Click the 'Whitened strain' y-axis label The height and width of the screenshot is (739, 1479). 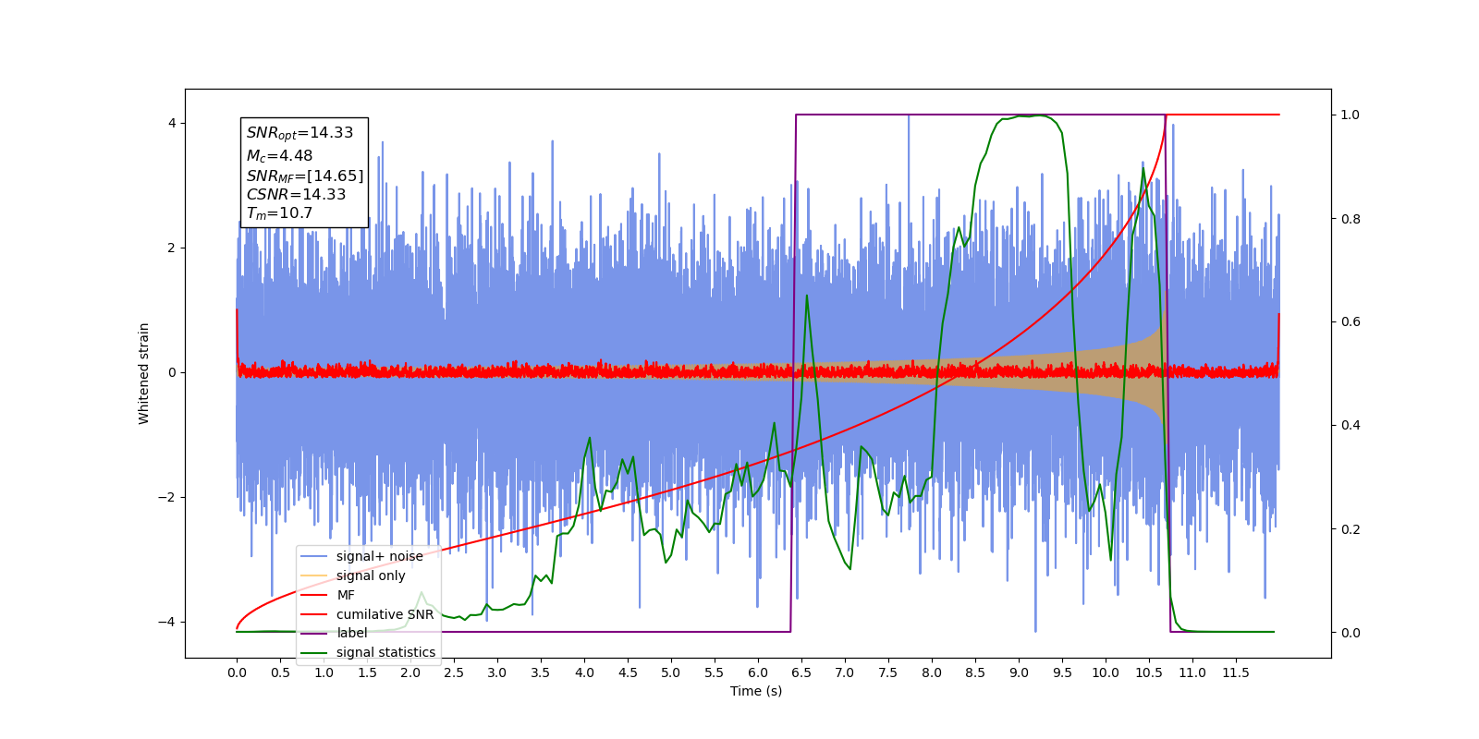[x=144, y=373]
